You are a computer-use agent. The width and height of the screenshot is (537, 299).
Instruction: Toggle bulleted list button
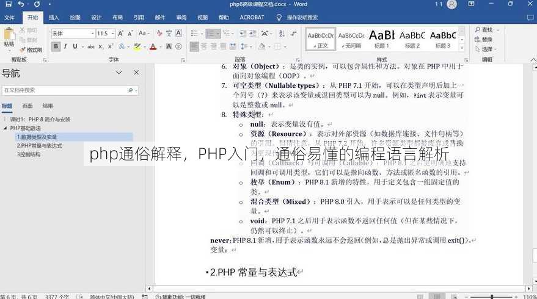point(194,34)
